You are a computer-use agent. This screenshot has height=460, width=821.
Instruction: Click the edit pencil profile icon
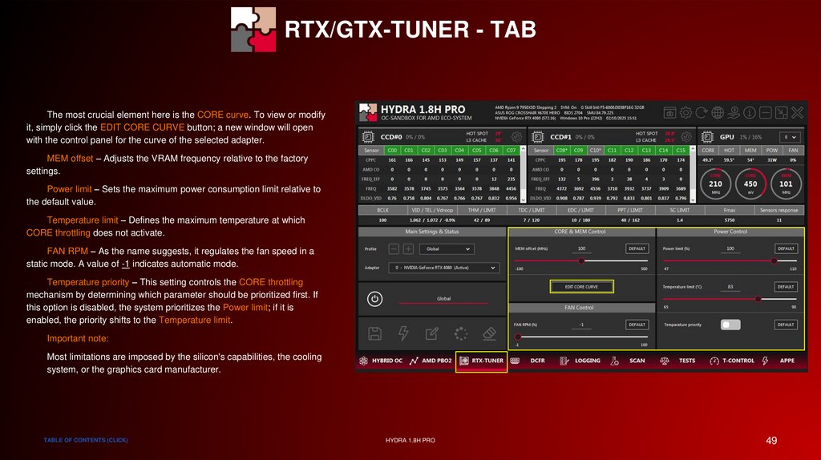[x=432, y=333]
